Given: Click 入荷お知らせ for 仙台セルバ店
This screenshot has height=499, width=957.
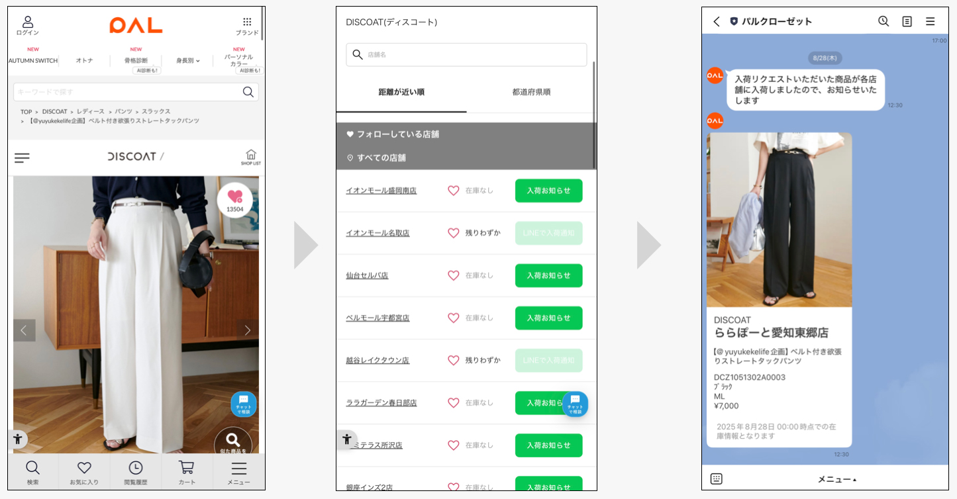Looking at the screenshot, I should point(549,275).
